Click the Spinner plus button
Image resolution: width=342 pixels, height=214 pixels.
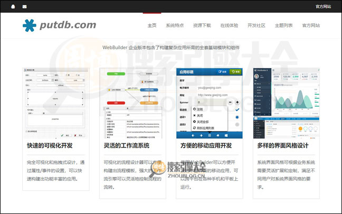237,102
